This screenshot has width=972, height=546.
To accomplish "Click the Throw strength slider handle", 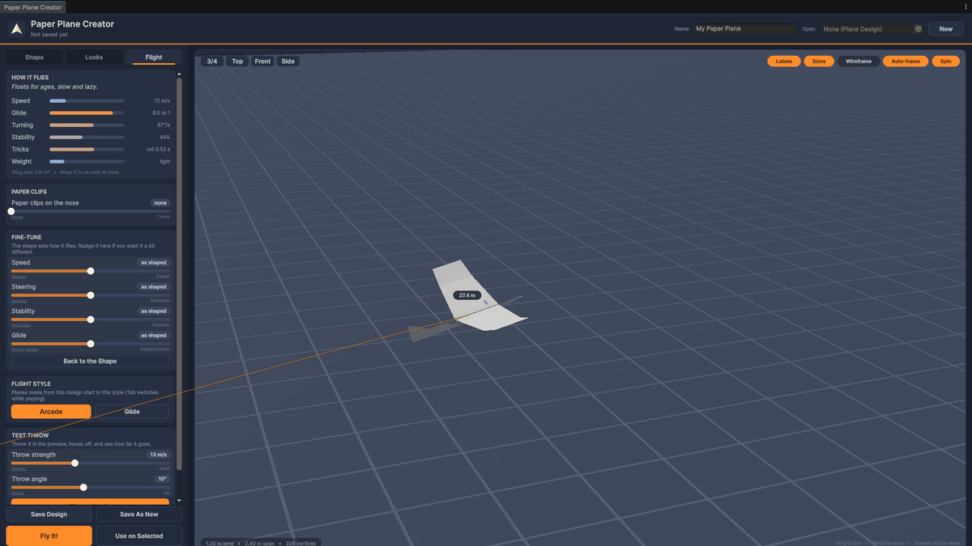I will point(75,463).
